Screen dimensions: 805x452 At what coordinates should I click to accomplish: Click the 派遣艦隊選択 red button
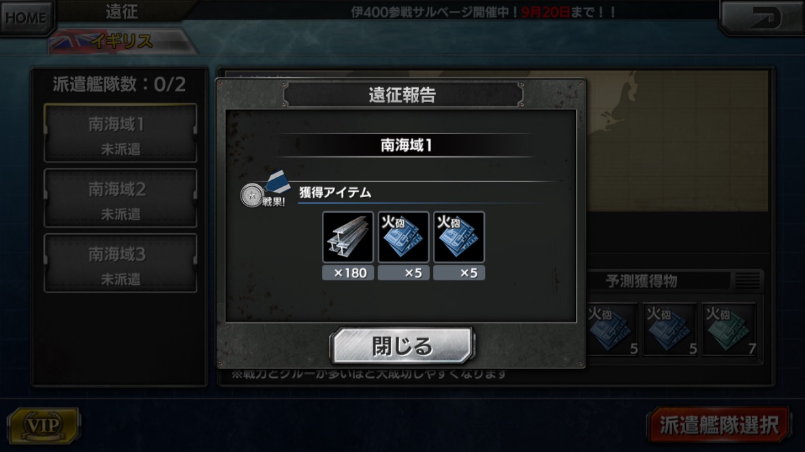point(719,425)
